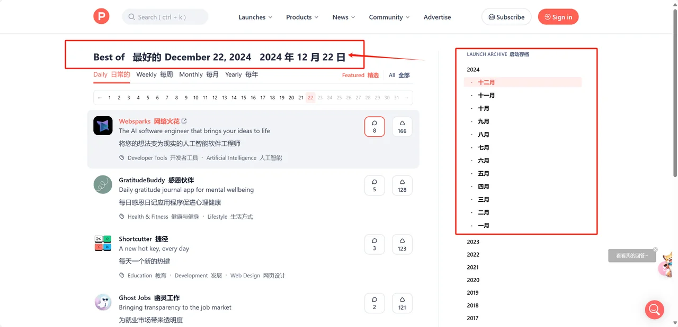Image resolution: width=678 pixels, height=327 pixels.
Task: Expand the Launches menu
Action: pyautogui.click(x=255, y=17)
